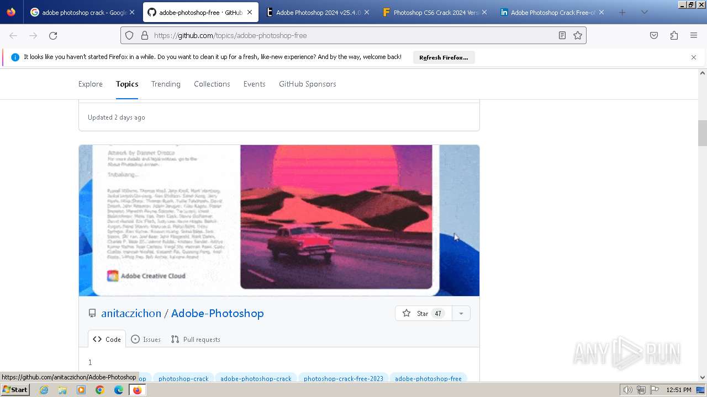Close the Adobe Photoshop 2024 v25.4.0 tab

tap(367, 12)
